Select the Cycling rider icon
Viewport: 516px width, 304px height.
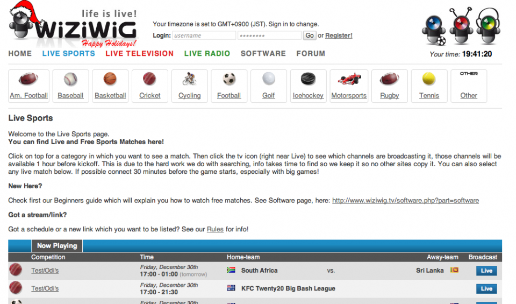coord(189,79)
